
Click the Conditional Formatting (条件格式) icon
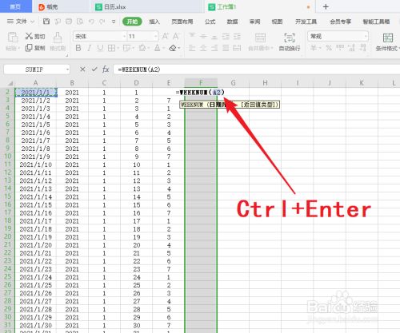tap(388, 38)
